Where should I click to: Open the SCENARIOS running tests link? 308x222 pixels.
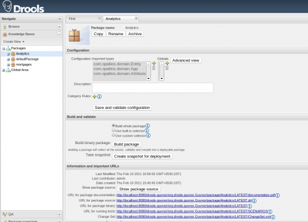[x=192, y=211]
